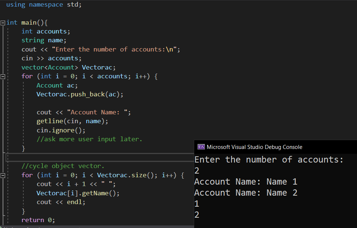Click the 'Account Name: Name 1' console line
Image resolution: width=357 pixels, height=228 pixels.
coord(246,181)
